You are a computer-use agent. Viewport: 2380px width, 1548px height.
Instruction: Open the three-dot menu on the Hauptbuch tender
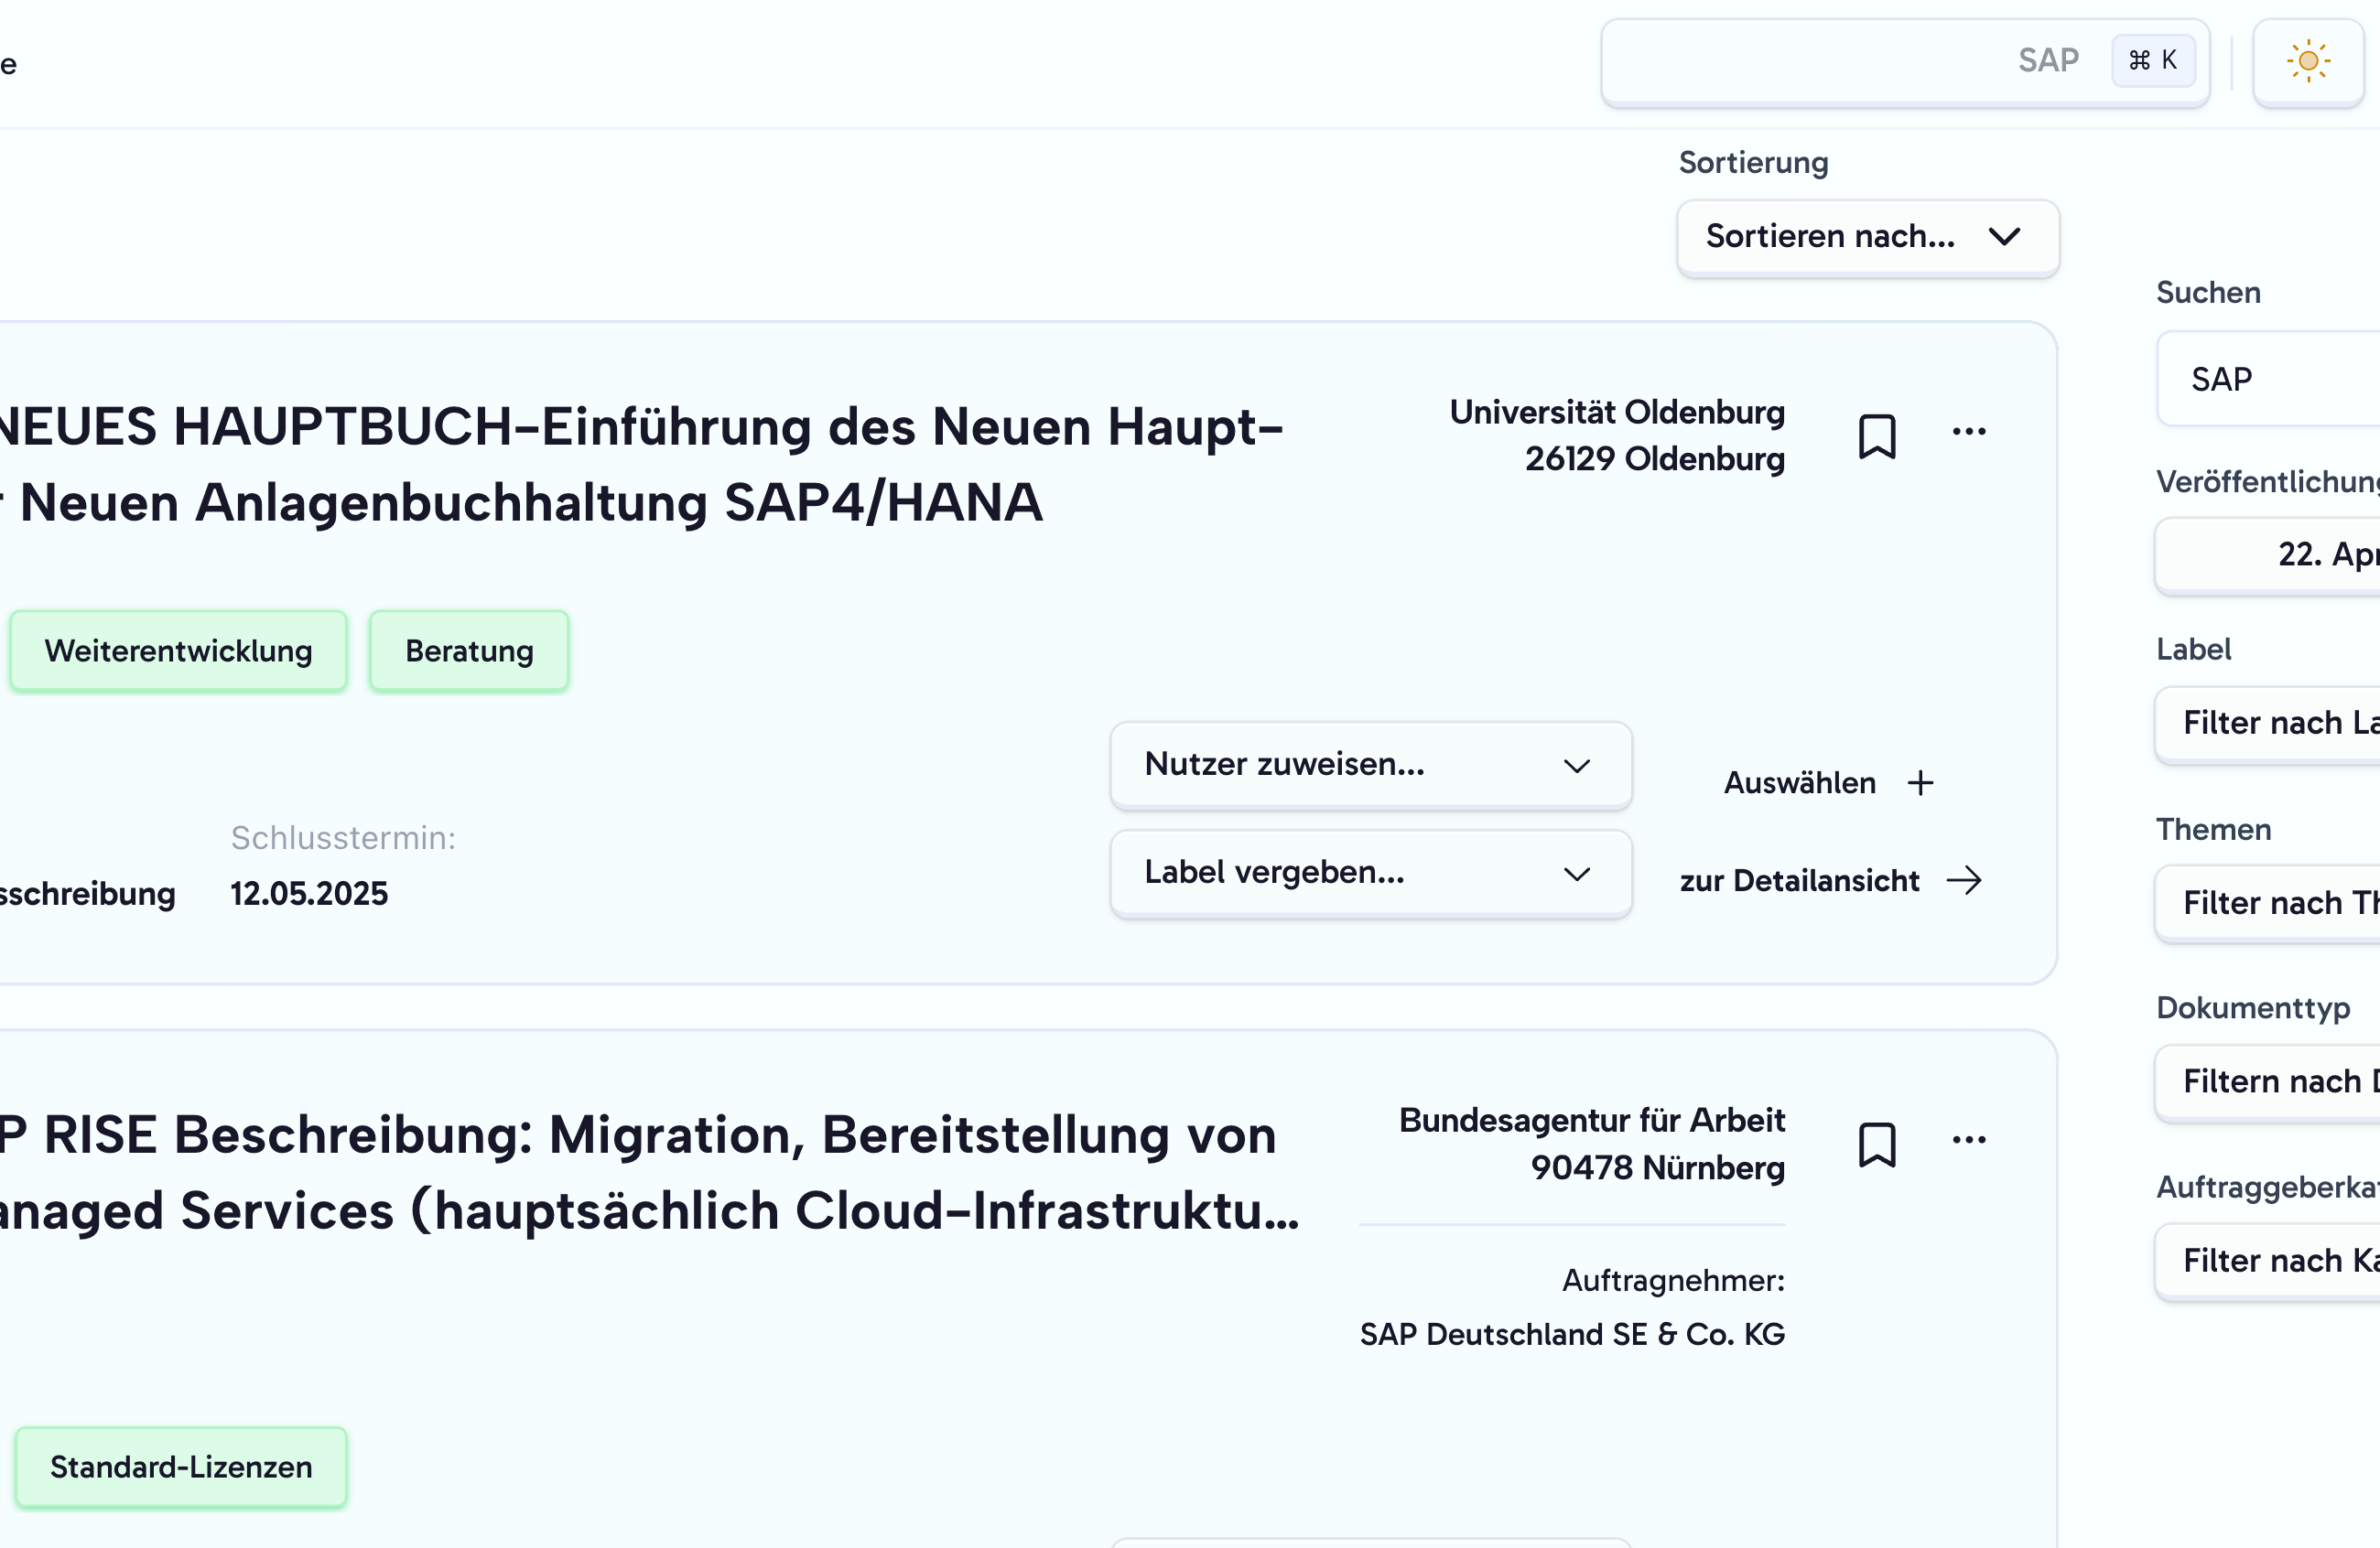1969,430
